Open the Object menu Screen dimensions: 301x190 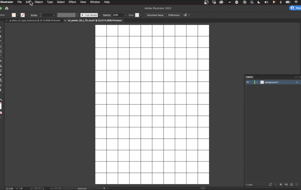click(39, 2)
